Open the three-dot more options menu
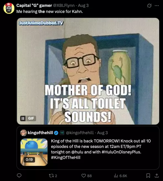163x181 pixels. [x=157, y=6]
